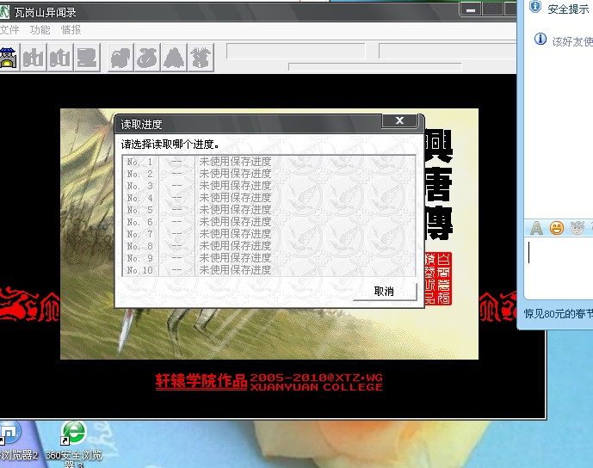Click the grayed computer-screen toolbar icon
This screenshot has width=593, height=468.
[88, 58]
